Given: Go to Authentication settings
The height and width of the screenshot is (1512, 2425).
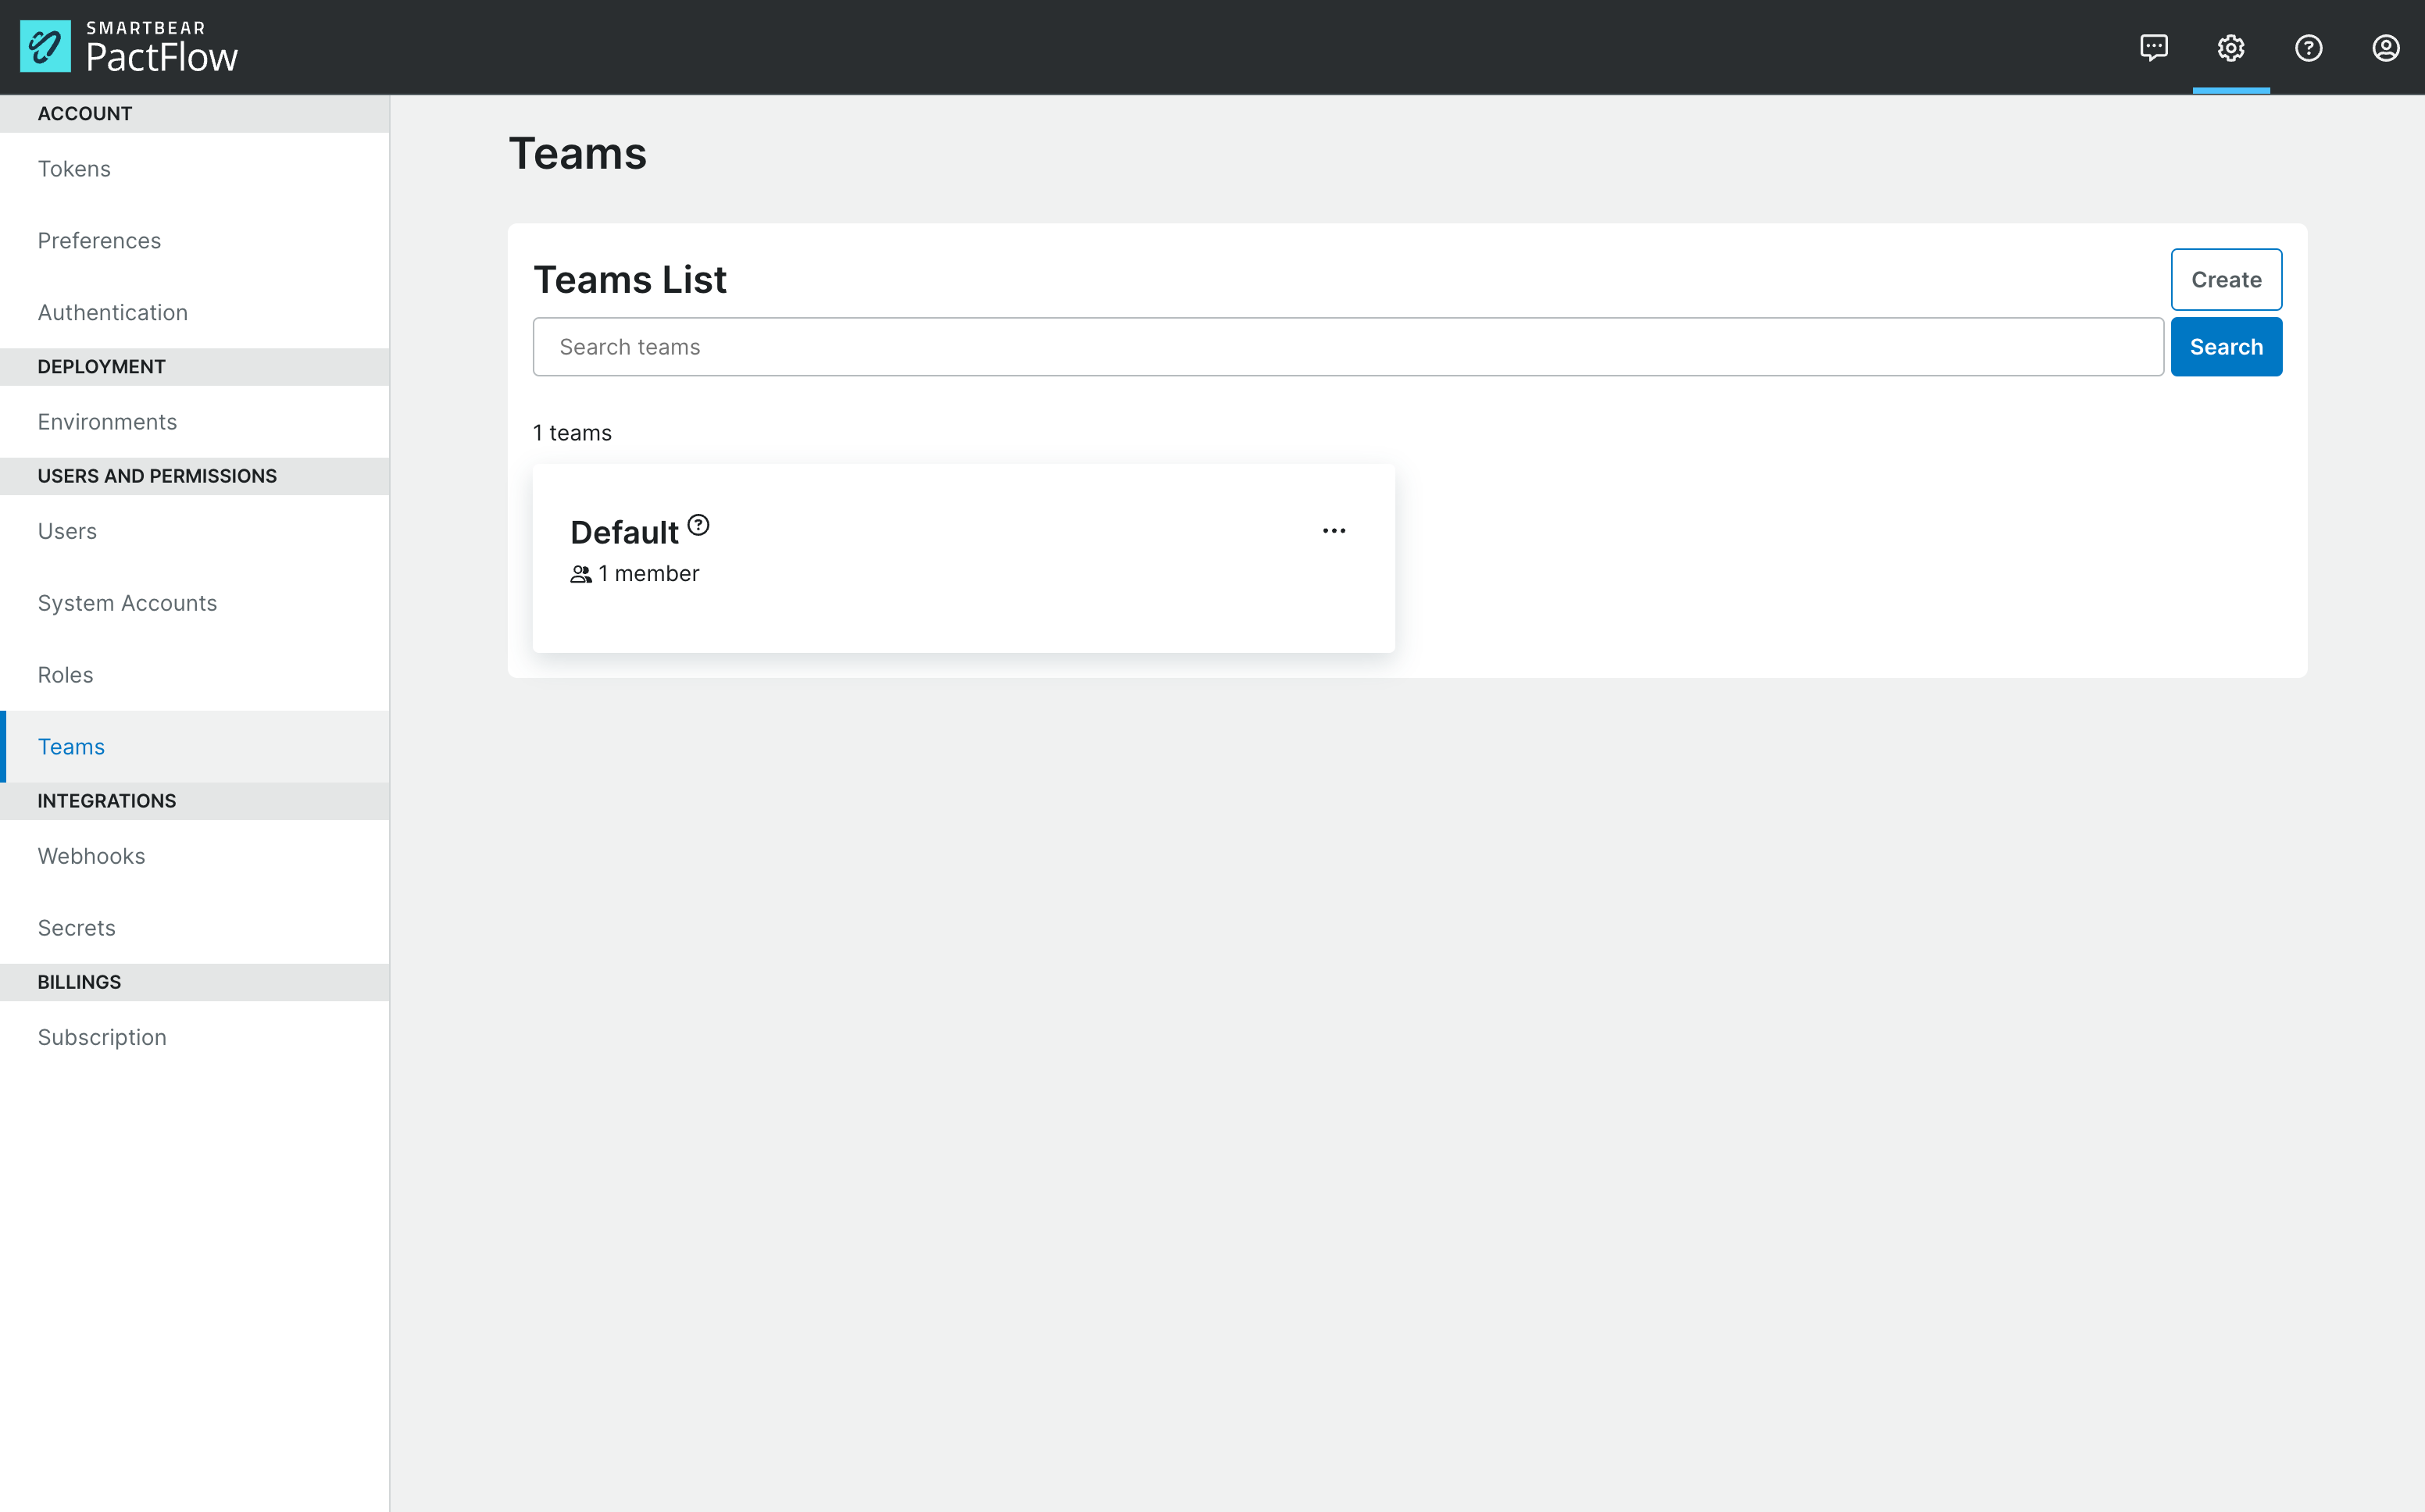Looking at the screenshot, I should pos(113,312).
